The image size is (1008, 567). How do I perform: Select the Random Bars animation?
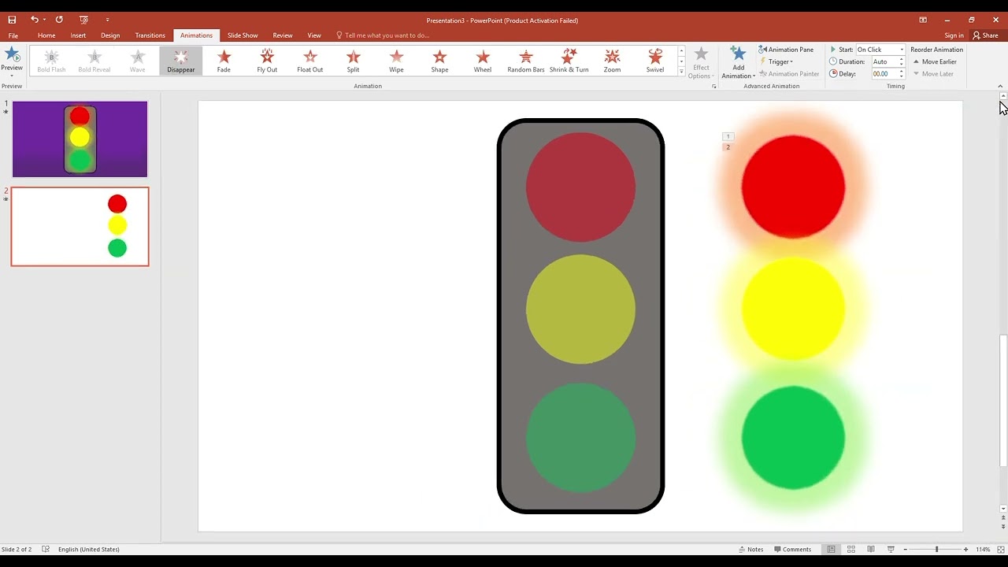[526, 61]
